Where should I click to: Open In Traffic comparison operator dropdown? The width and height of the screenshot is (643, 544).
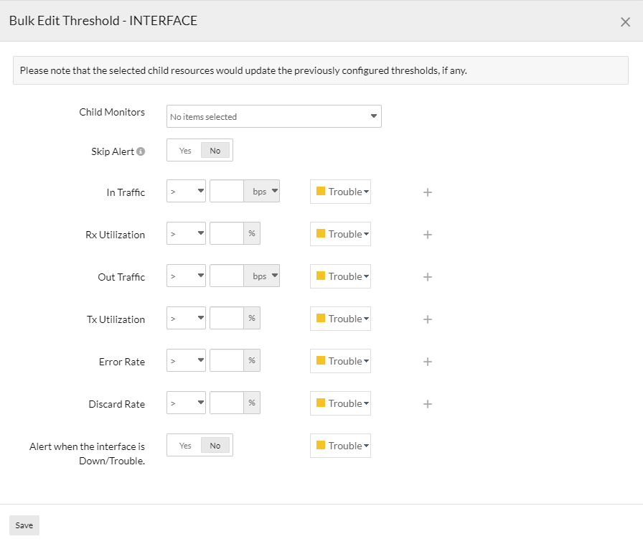186,191
